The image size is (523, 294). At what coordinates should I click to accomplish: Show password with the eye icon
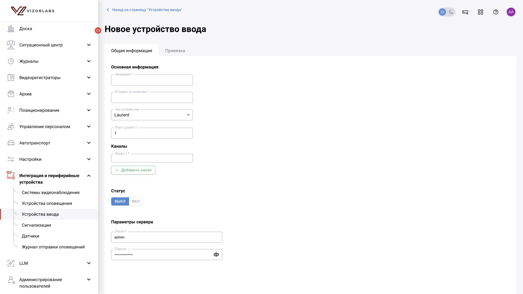coord(216,255)
